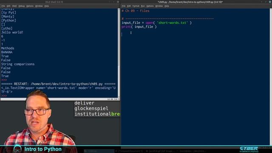Click the 'input_file' variable on the assignment line
The height and width of the screenshot is (153, 272).
[x=131, y=23]
